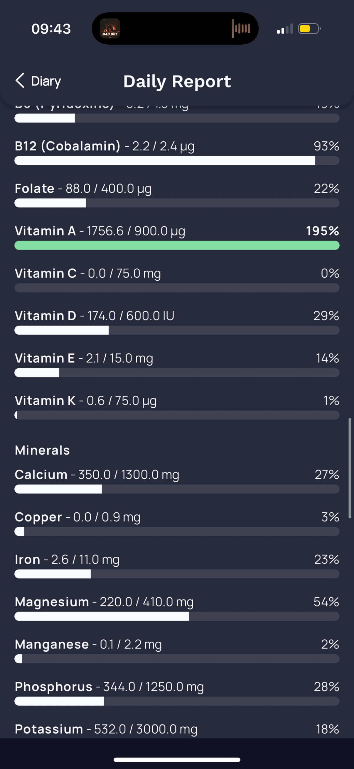Click the vertical scrollbar indicator
This screenshot has width=354, height=769.
tap(350, 468)
